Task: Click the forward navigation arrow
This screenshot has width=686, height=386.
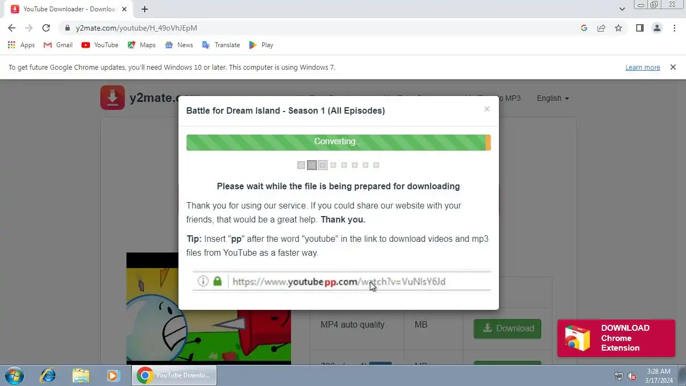Action: [29, 28]
